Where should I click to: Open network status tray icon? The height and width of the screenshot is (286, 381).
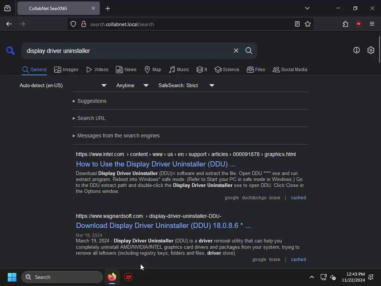(x=323, y=277)
